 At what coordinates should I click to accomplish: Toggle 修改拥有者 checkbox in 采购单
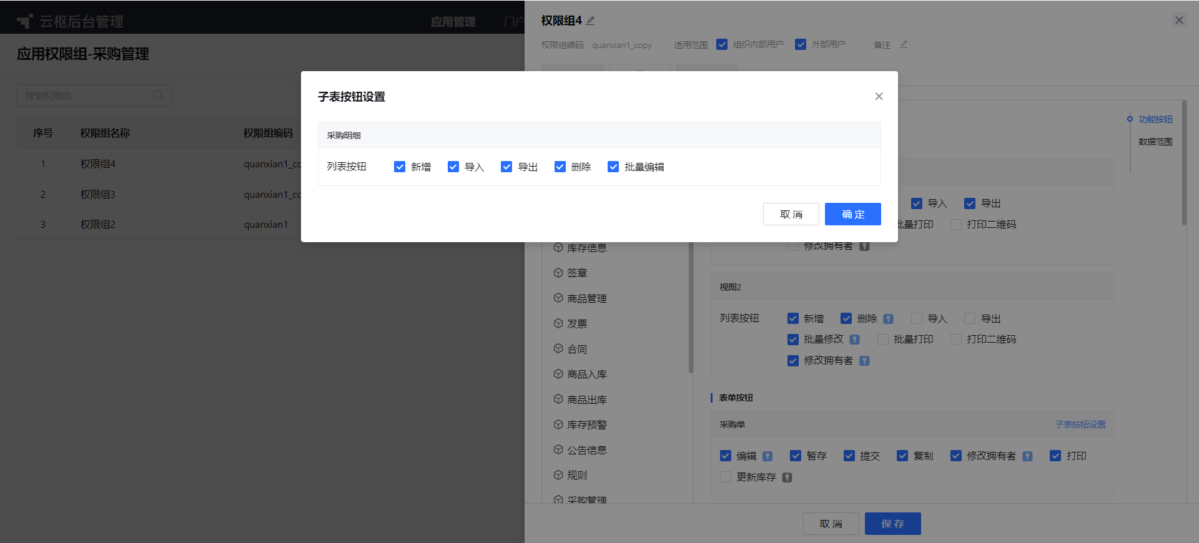[x=956, y=456]
